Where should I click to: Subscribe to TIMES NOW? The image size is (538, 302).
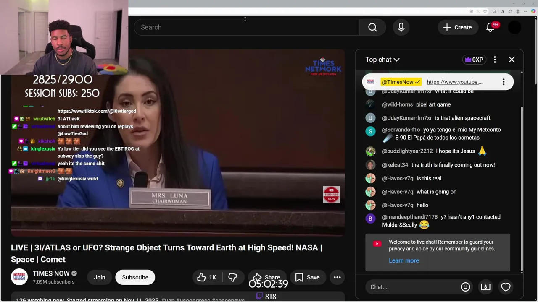click(135, 277)
